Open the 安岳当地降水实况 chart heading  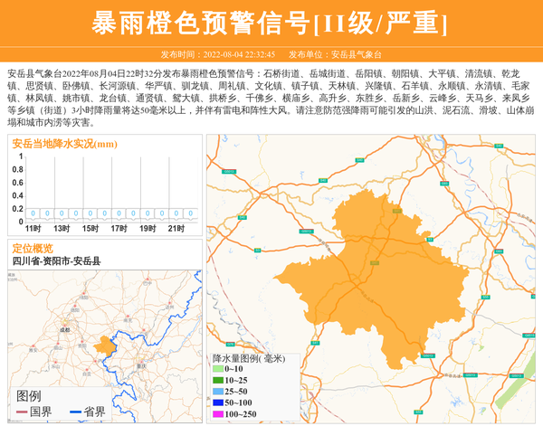click(x=64, y=144)
